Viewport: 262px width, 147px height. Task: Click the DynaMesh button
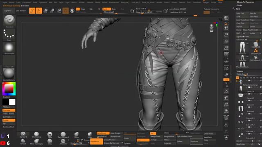(x=97, y=142)
